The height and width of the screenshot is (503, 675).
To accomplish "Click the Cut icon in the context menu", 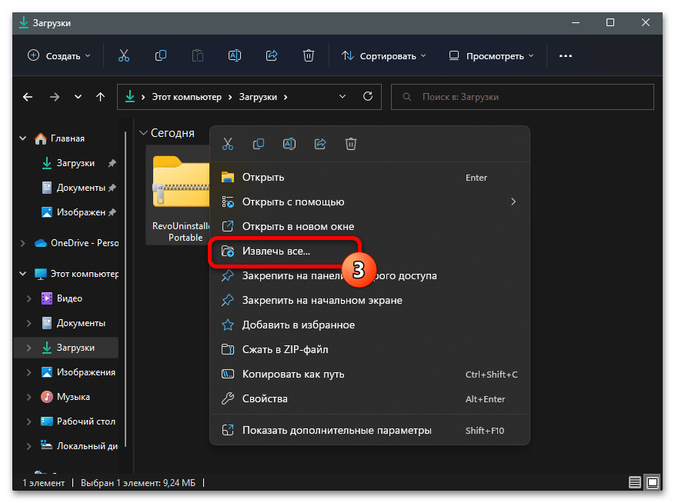I will click(228, 144).
